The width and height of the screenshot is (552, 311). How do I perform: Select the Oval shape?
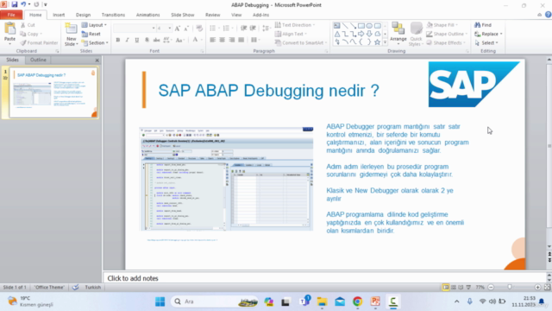(369, 26)
